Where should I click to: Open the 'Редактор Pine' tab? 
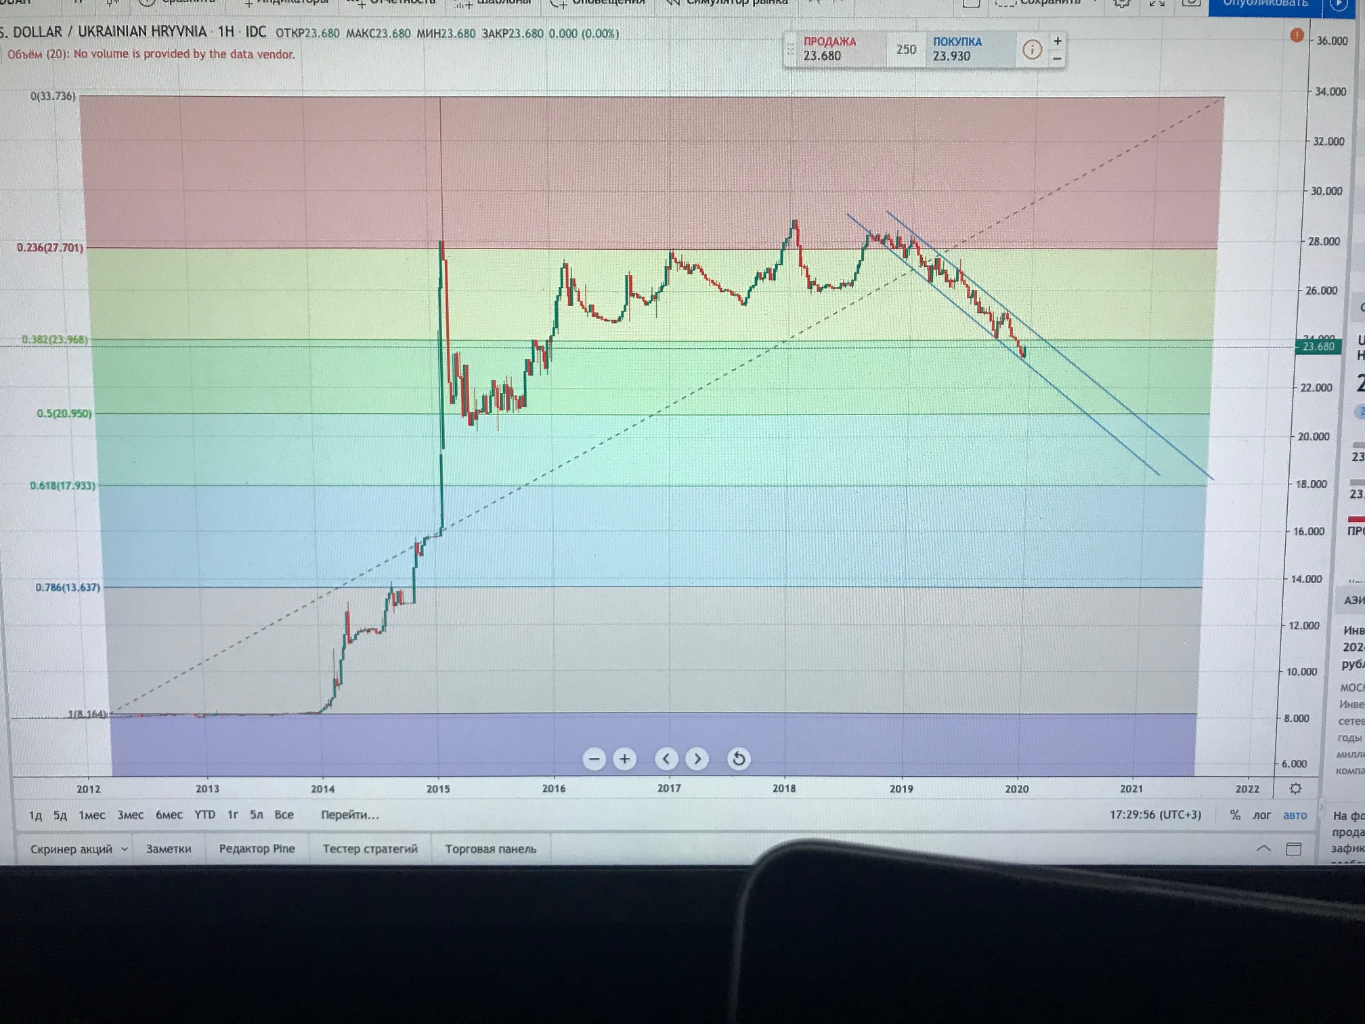257,849
